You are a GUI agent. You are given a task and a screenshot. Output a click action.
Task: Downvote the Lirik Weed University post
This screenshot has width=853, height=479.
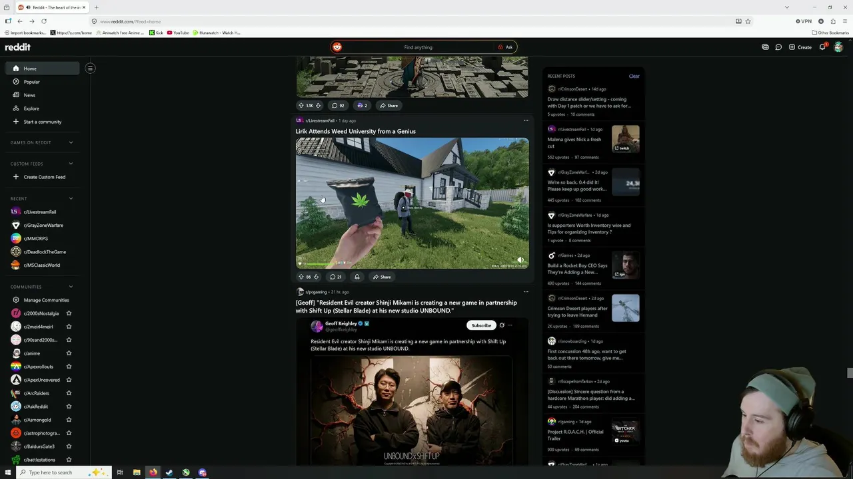point(316,277)
